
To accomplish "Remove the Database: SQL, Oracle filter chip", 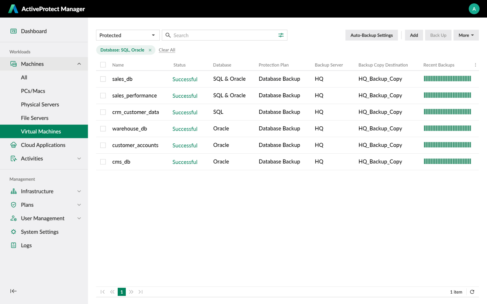I will 150,50.
